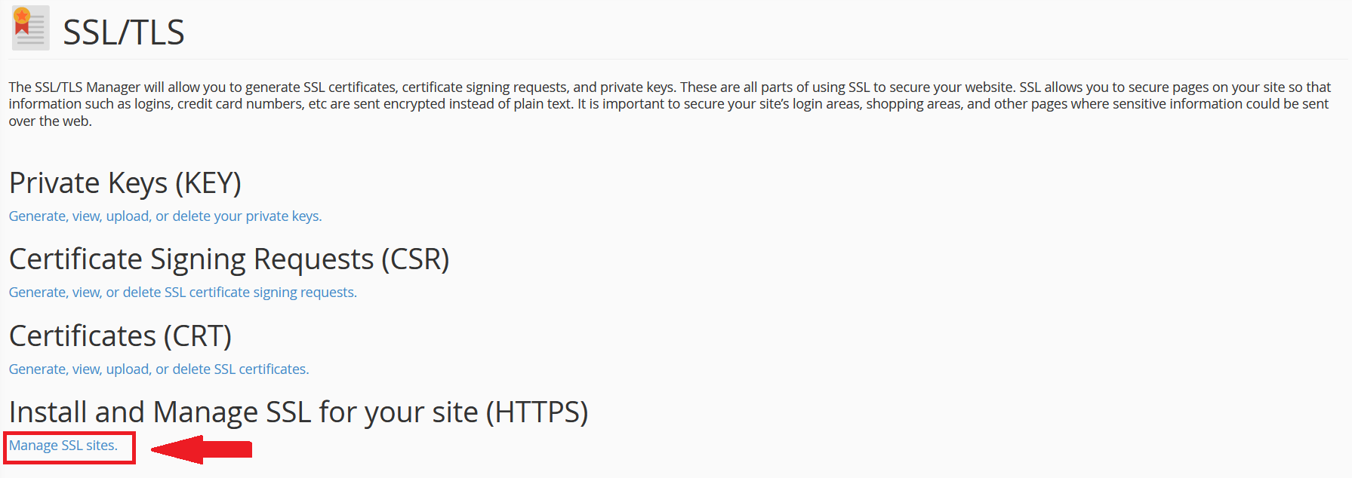Click the intro line starting "The SSL/TLS Manager"
The width and height of the screenshot is (1352, 478).
(x=670, y=87)
